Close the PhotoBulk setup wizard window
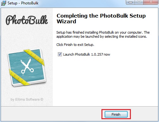This screenshot has width=159, height=122. [151, 2]
